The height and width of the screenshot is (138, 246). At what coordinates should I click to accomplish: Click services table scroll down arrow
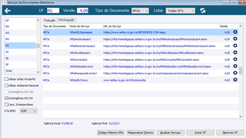(x=240, y=116)
